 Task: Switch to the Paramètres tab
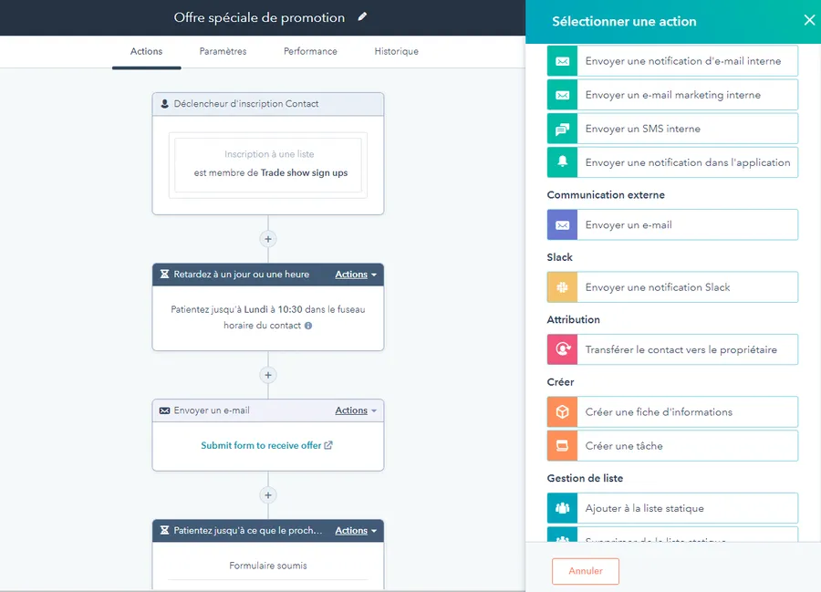(223, 51)
